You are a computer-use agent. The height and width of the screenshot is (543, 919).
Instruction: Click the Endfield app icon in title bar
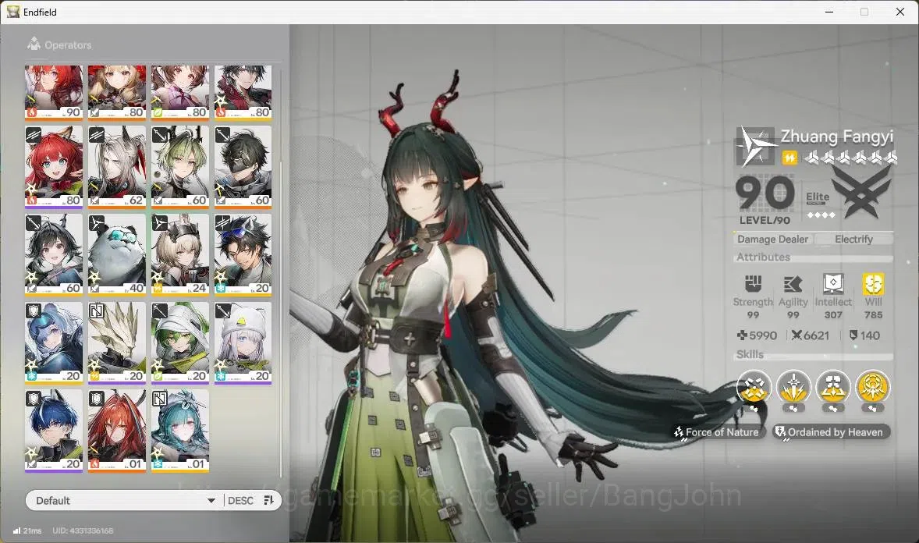tap(13, 12)
